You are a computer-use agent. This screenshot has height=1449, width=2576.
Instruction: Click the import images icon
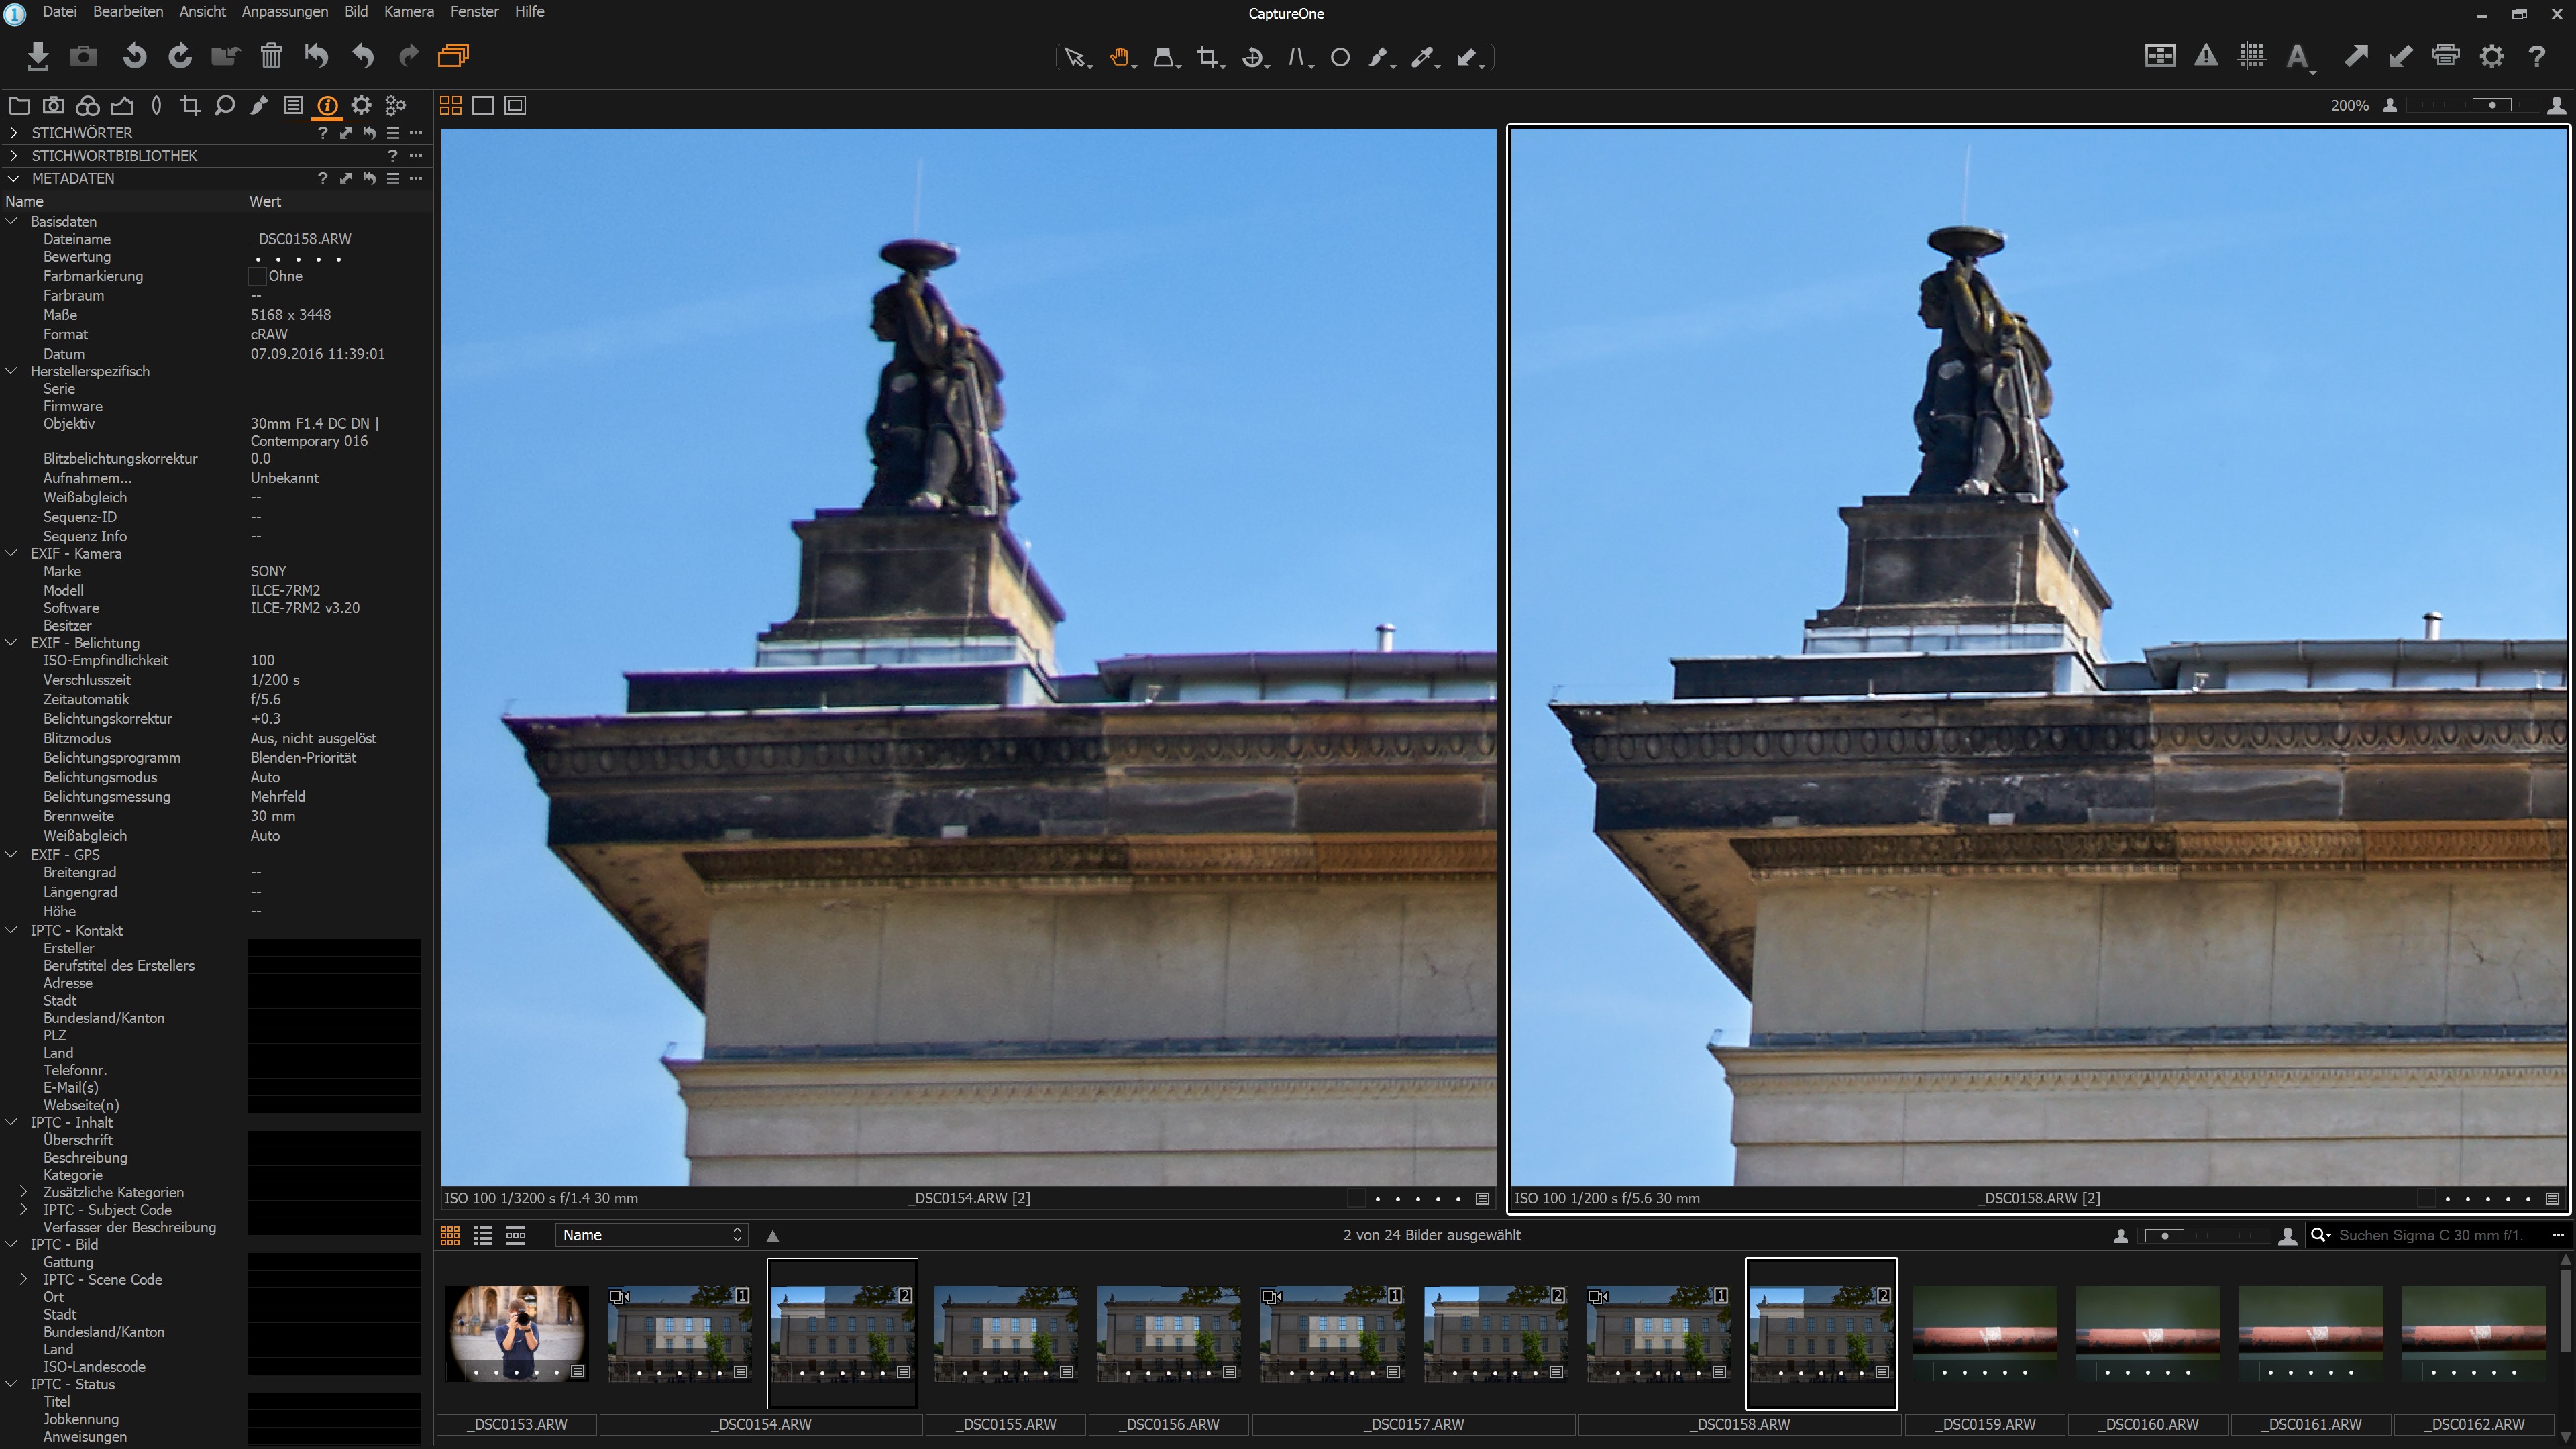click(38, 56)
